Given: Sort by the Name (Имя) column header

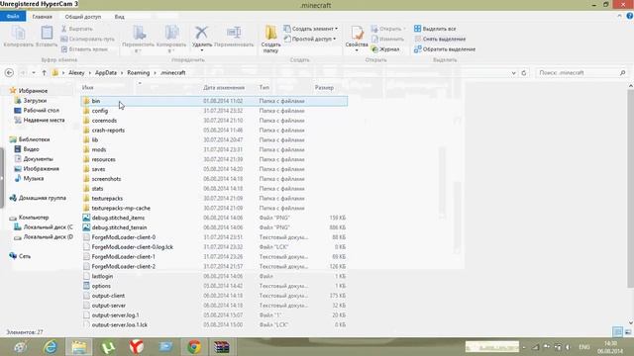Looking at the screenshot, I should click(x=88, y=88).
